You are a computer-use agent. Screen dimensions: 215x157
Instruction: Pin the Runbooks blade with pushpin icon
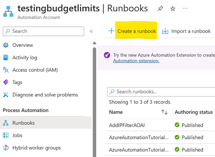tap(160, 9)
